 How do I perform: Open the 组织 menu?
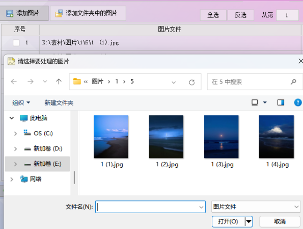pos(21,103)
